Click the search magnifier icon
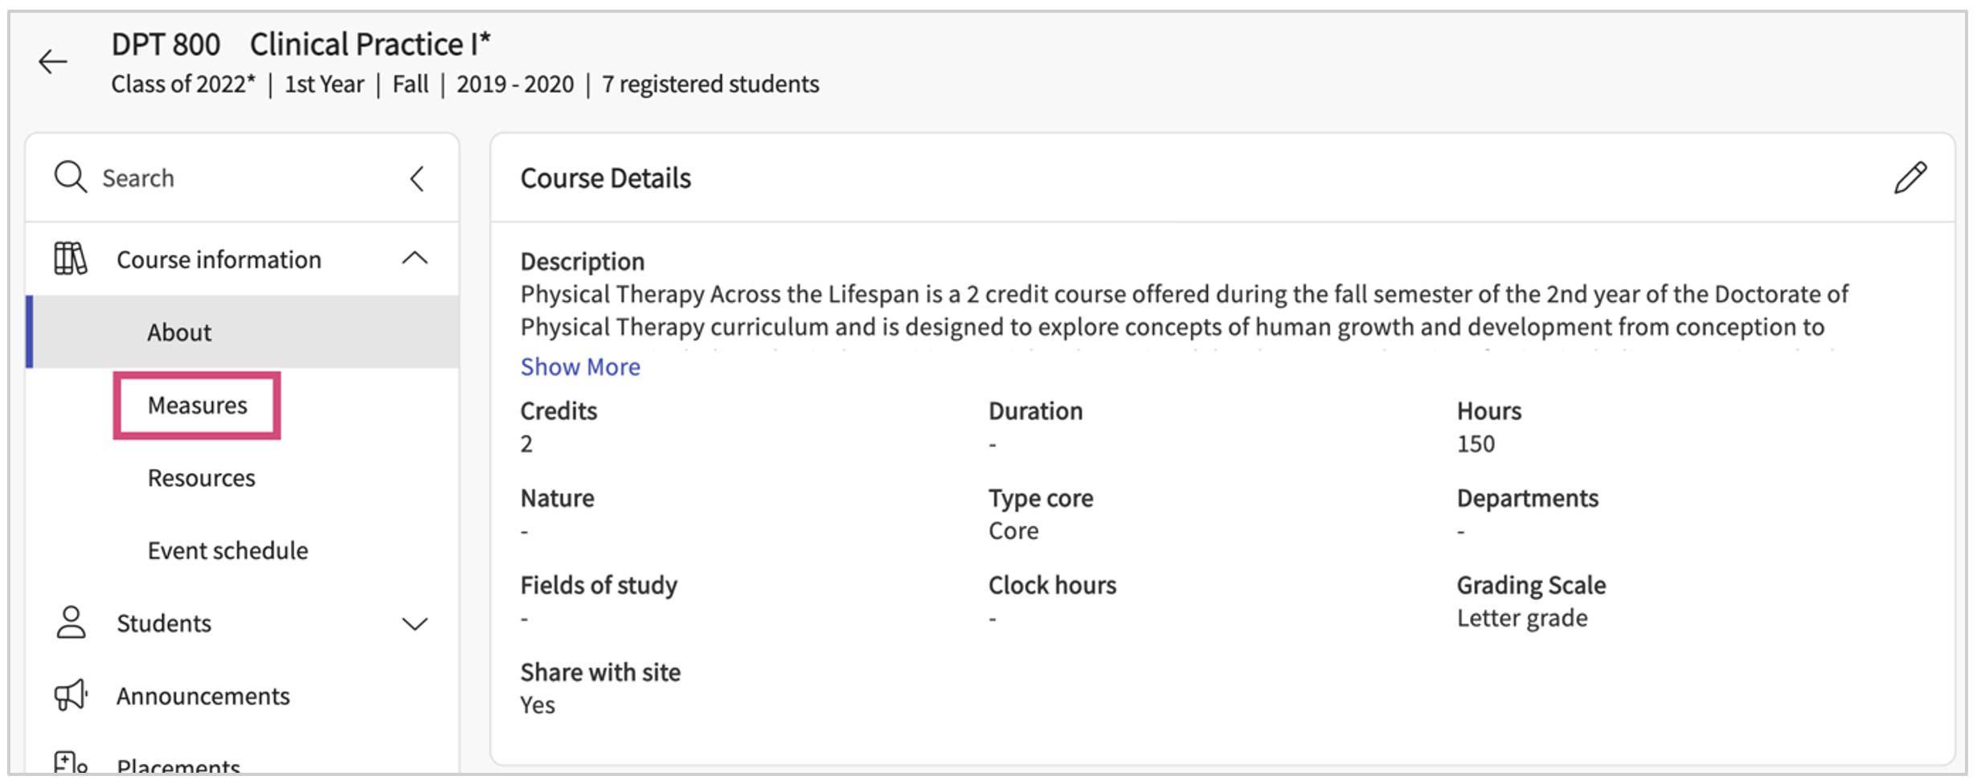The width and height of the screenshot is (1977, 784). pos(71,177)
